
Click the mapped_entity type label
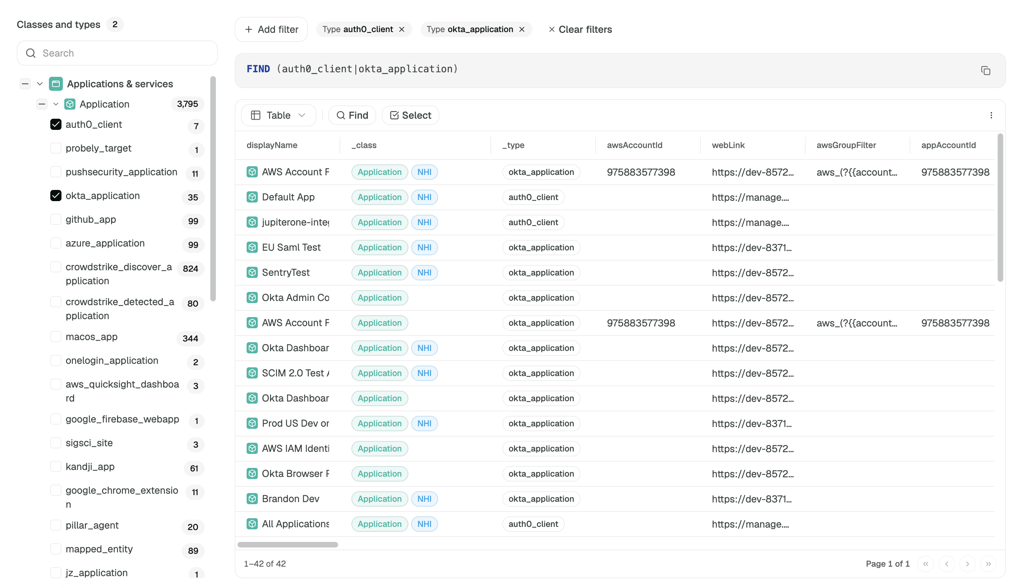coord(99,549)
